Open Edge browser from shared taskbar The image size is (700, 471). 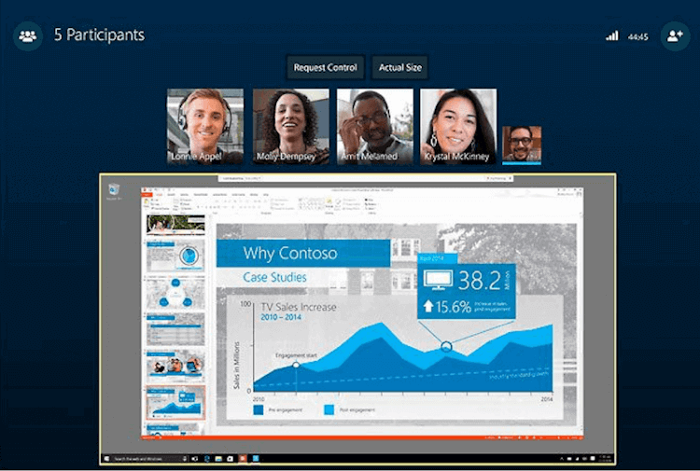pyautogui.click(x=207, y=459)
